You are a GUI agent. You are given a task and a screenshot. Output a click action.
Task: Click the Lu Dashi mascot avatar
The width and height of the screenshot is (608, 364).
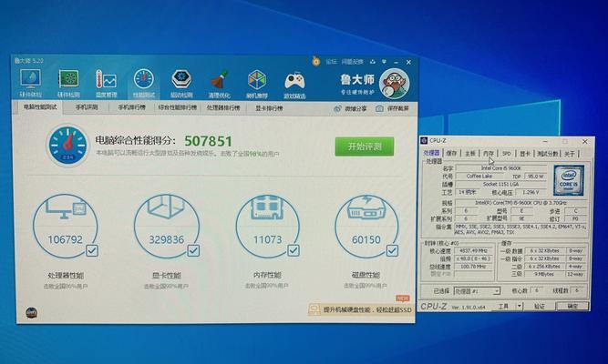[394, 84]
